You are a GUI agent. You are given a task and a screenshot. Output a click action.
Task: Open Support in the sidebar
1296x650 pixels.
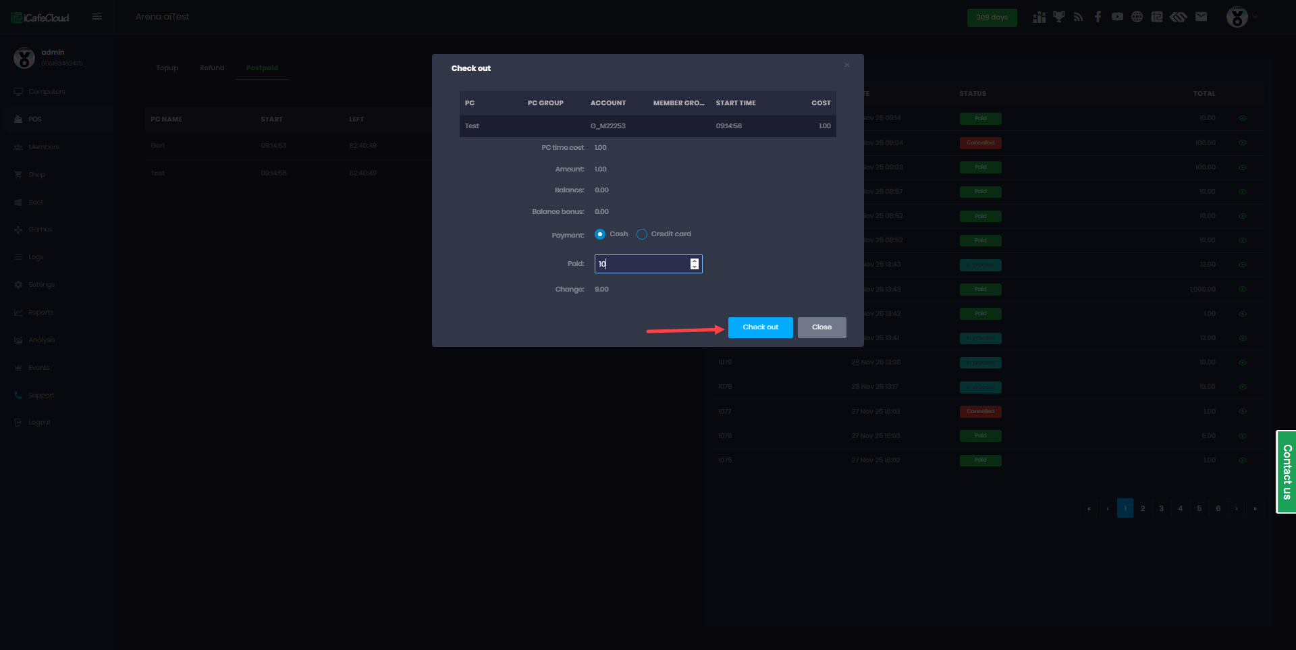coord(41,396)
